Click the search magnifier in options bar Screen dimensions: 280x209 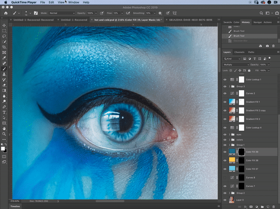261,13
